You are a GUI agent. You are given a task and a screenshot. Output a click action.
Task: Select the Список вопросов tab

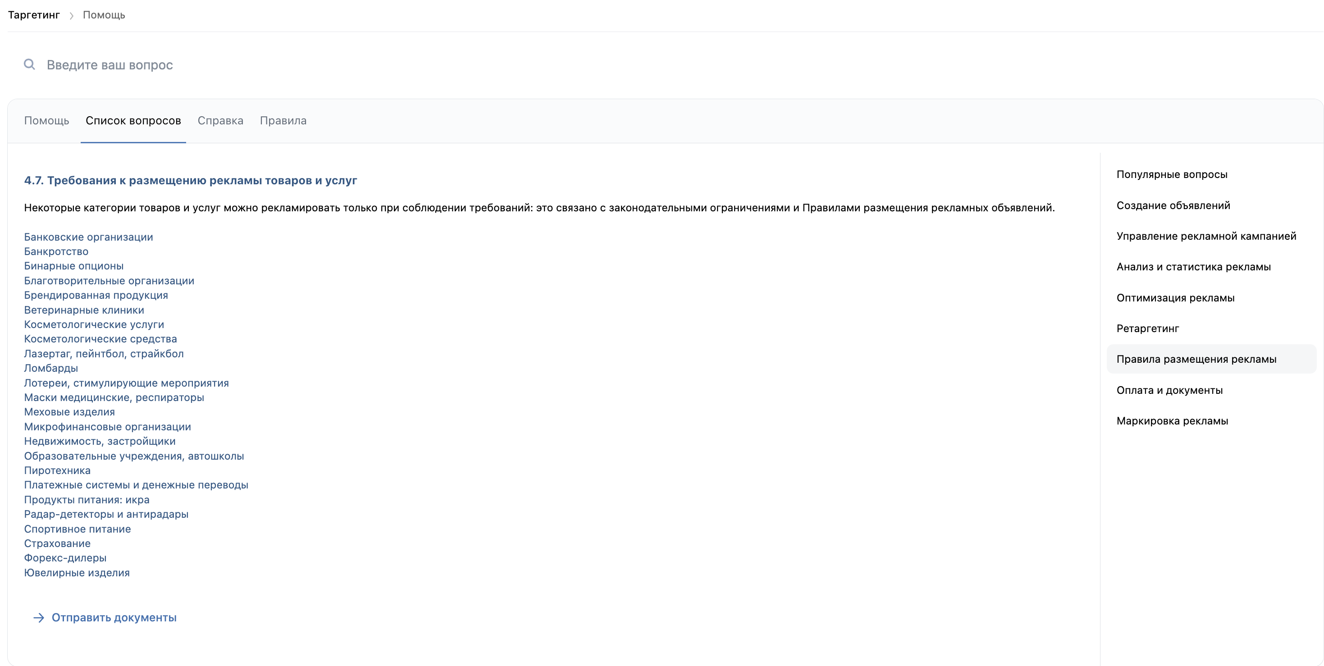point(133,121)
